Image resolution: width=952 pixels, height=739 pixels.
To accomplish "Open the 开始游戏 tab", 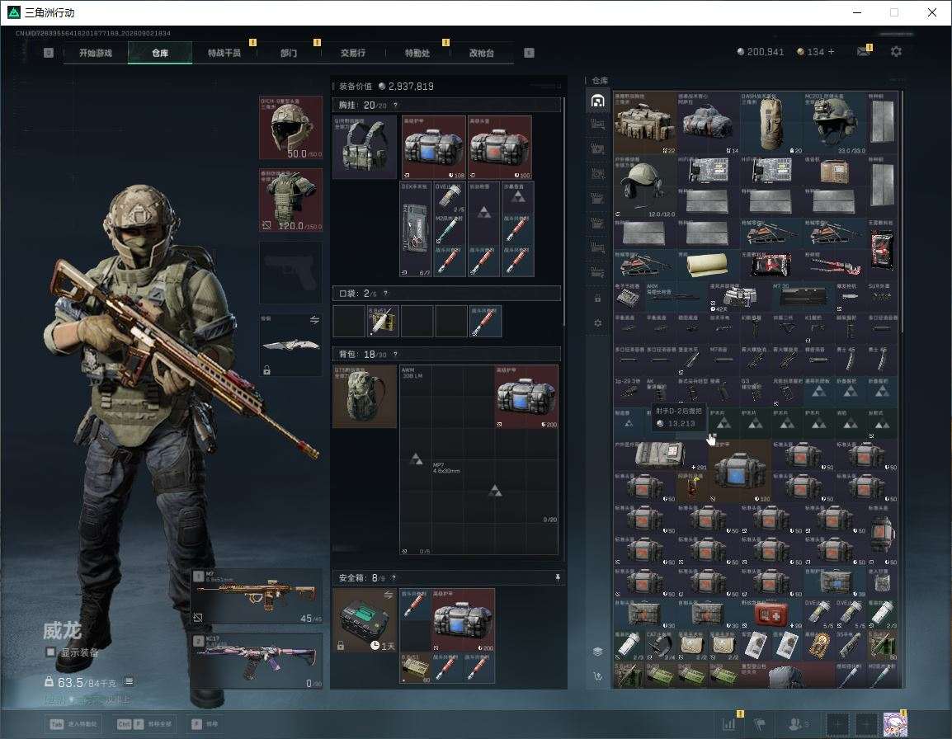I will [96, 53].
